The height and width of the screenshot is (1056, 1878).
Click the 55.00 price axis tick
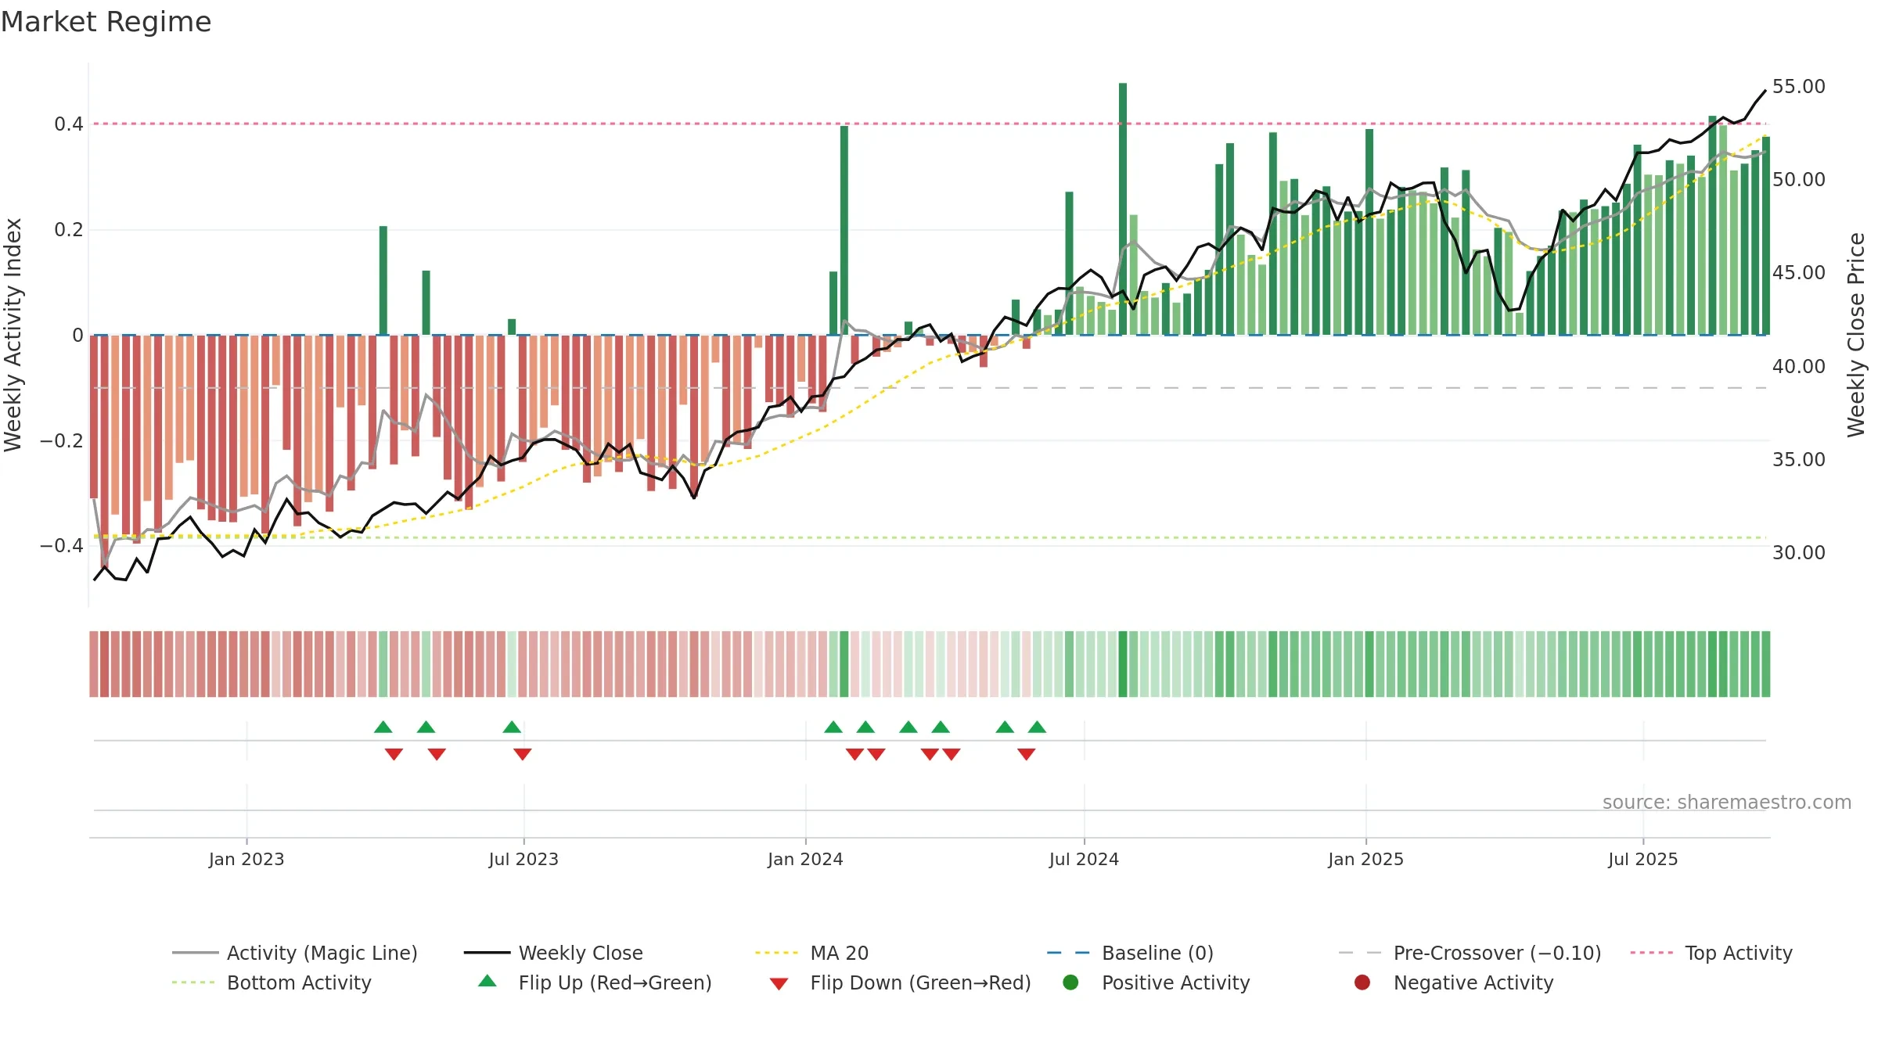(1799, 86)
